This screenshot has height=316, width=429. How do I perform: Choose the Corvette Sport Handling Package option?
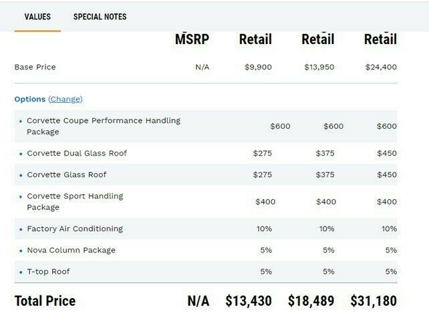pyautogui.click(x=75, y=202)
